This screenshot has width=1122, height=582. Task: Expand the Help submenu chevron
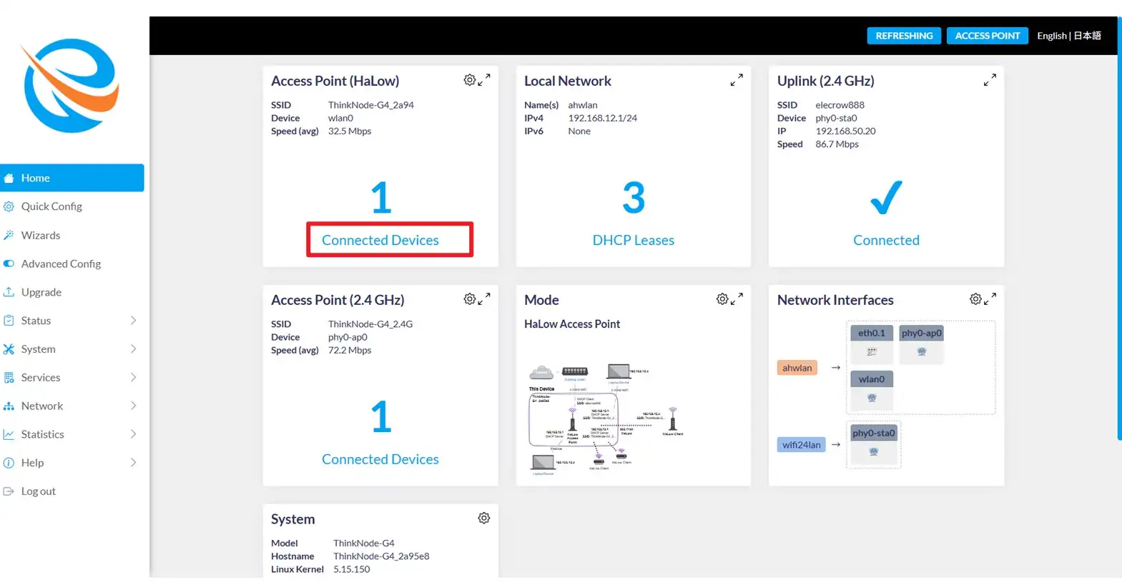[133, 463]
